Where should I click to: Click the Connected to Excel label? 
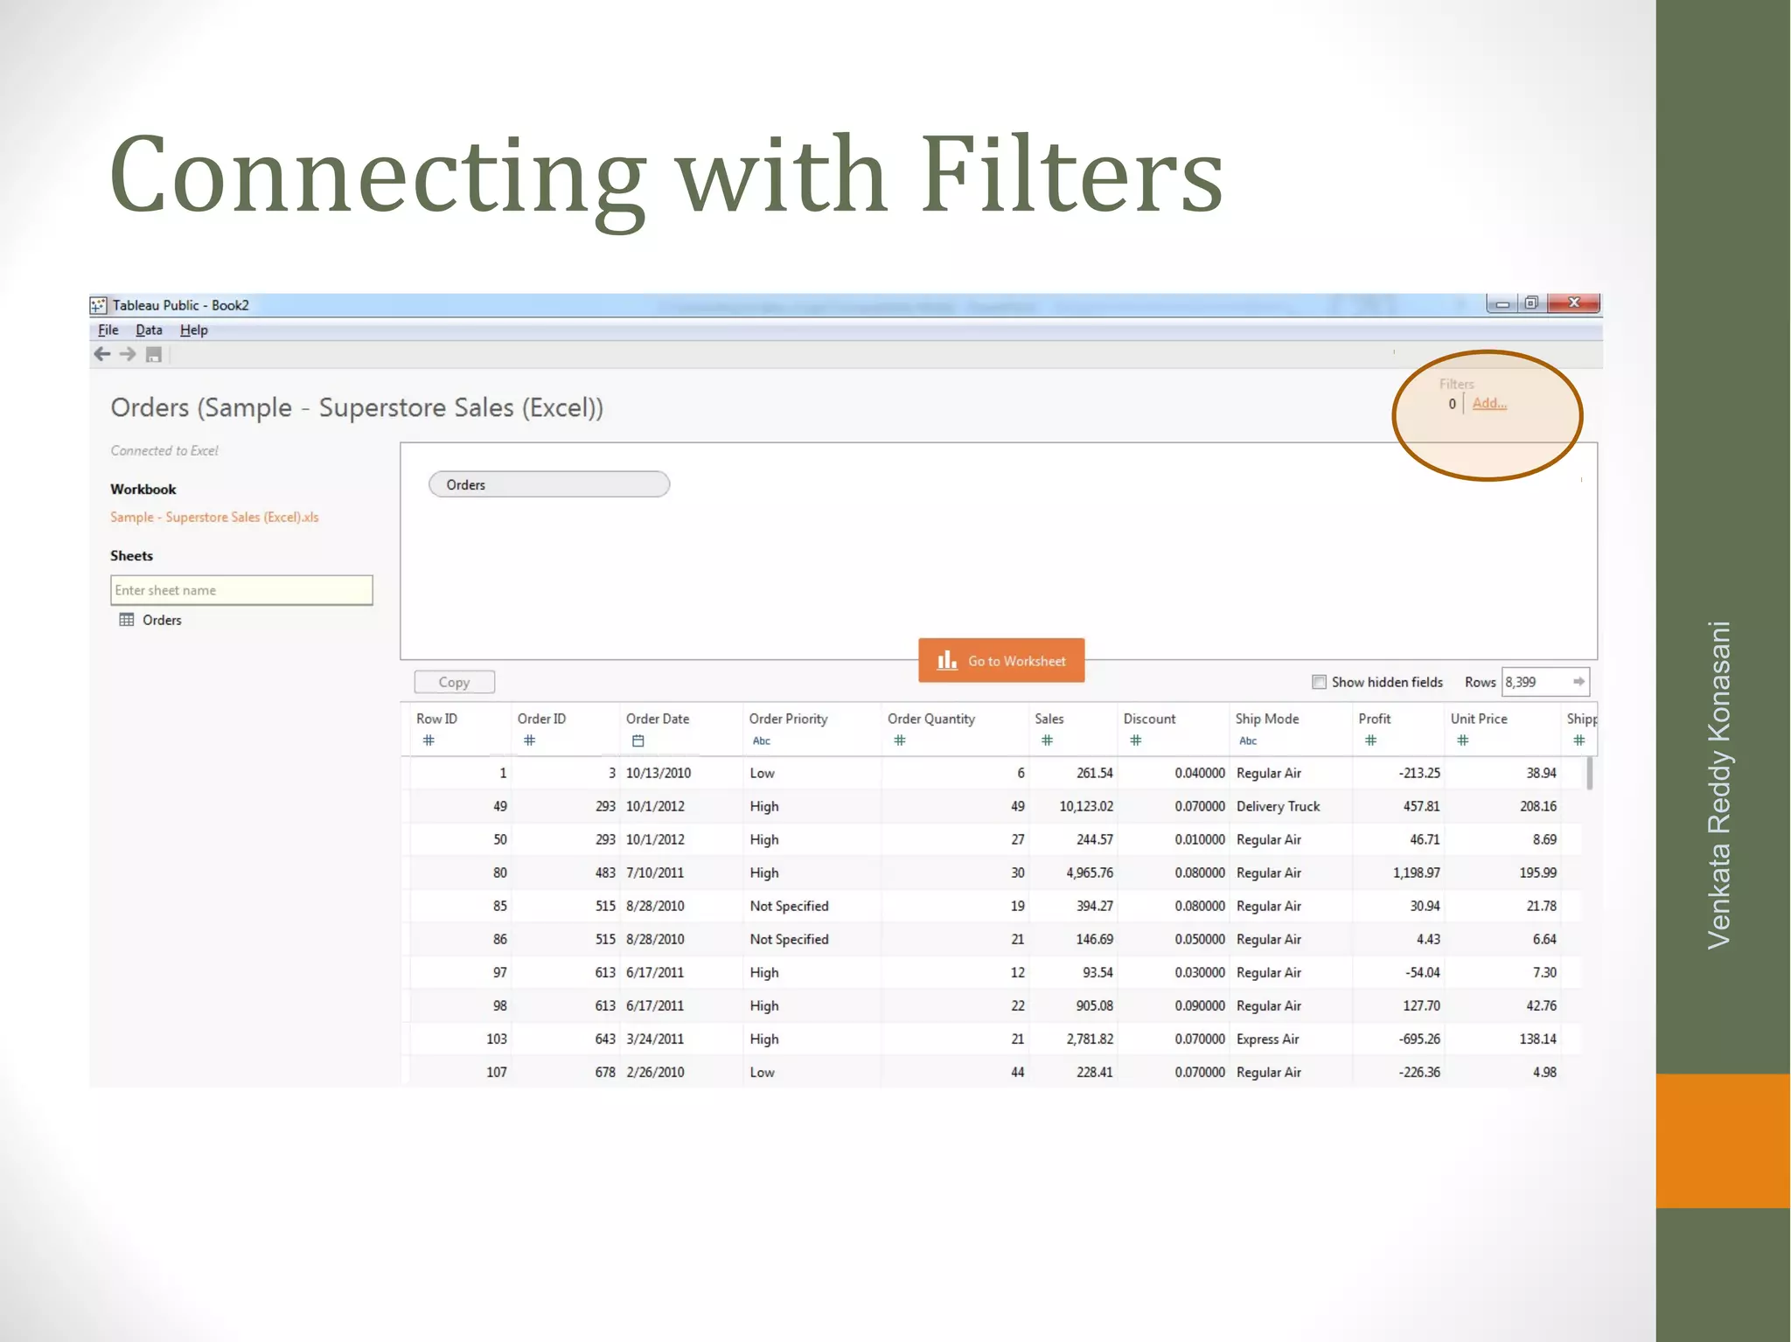coord(164,450)
